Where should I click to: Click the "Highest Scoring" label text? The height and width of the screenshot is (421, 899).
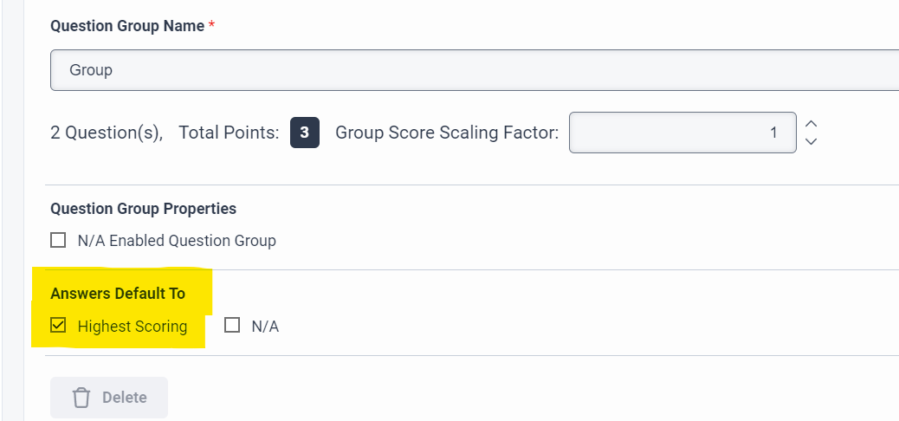[133, 327]
